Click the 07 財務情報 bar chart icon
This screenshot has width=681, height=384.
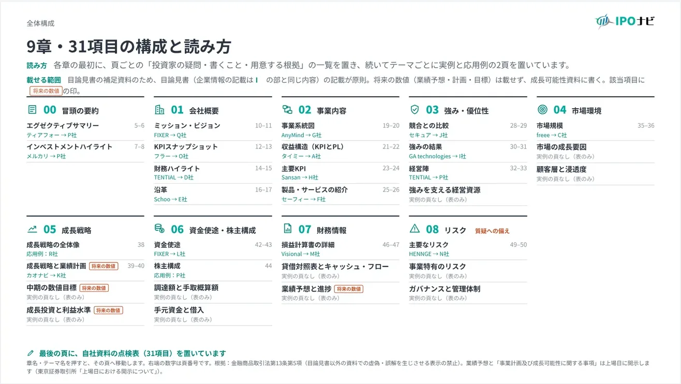[x=287, y=229]
